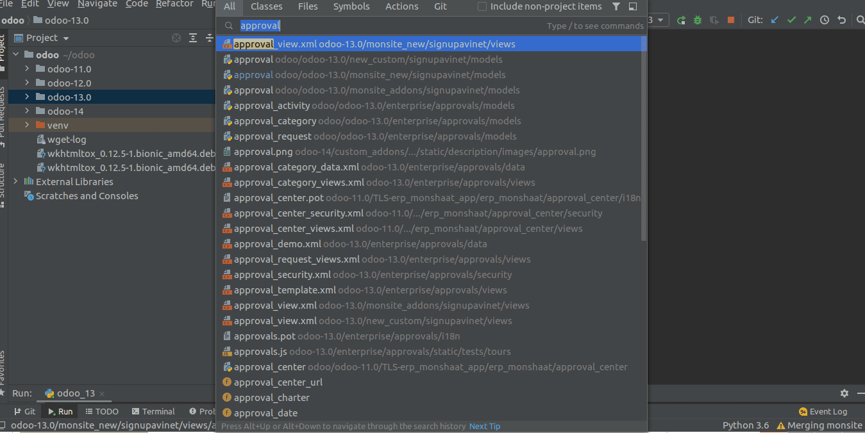
Task: Expand the odoo-11.0 folder
Action: coord(28,69)
